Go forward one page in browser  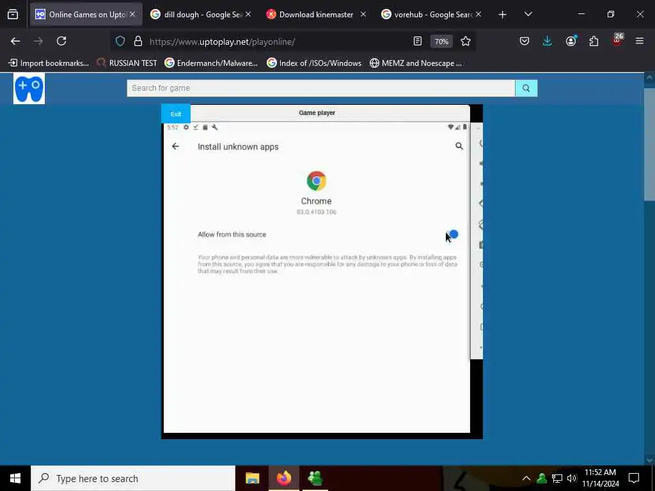pos(38,41)
